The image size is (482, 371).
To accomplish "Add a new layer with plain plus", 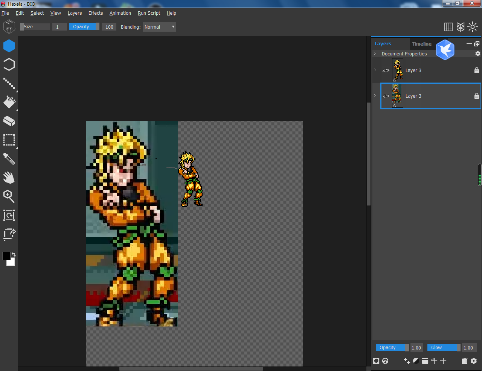I will click(x=443, y=361).
